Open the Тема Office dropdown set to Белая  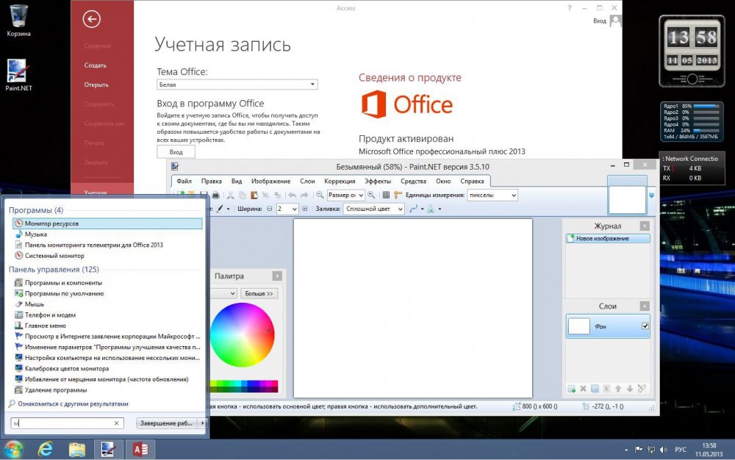pos(237,85)
